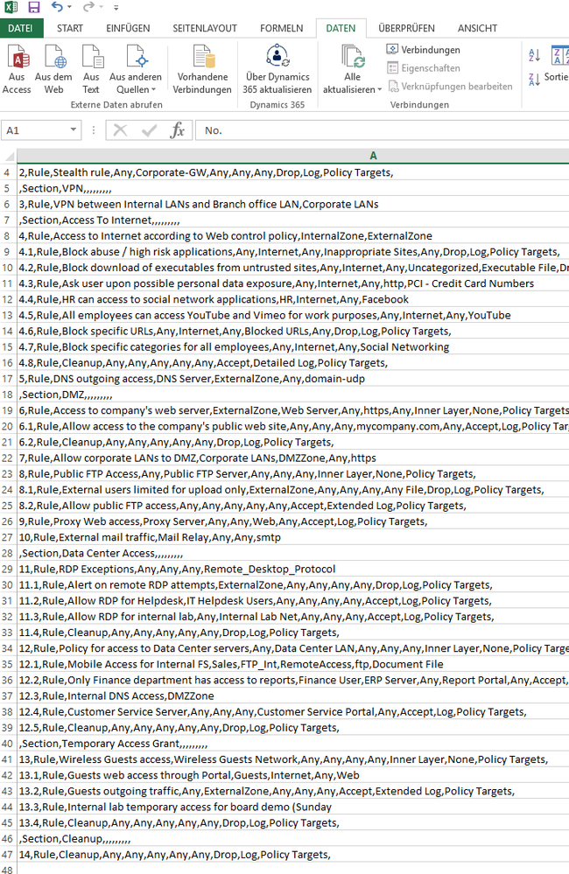Open Customize Quick Access Toolbar dropdown
This screenshot has width=569, height=874.
116,8
